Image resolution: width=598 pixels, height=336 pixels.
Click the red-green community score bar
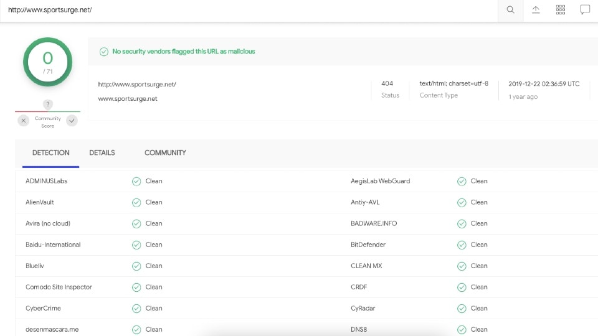coord(48,112)
